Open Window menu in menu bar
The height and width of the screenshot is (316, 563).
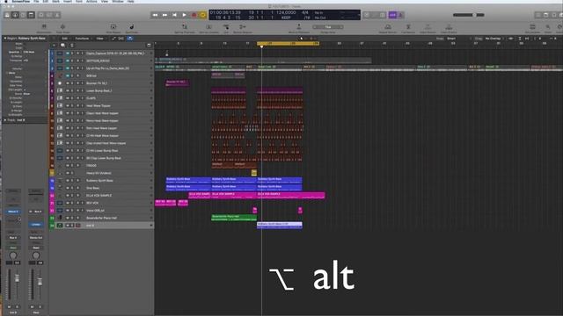118,2
